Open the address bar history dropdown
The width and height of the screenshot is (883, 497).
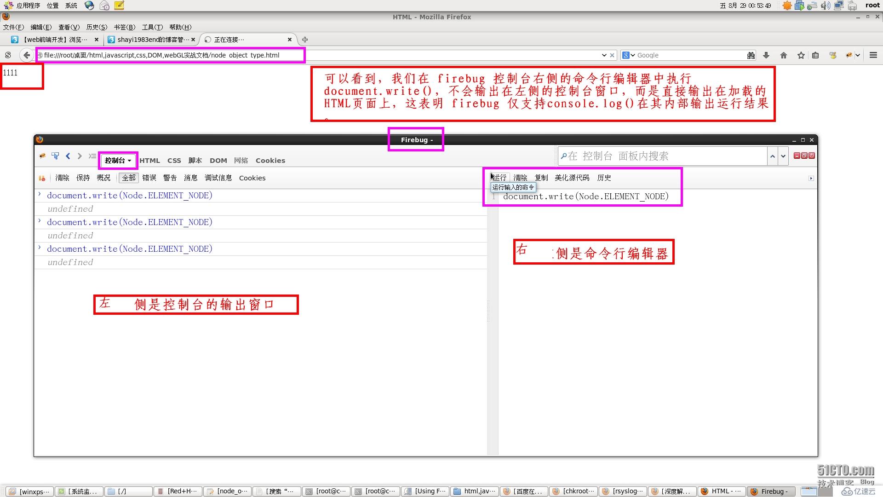[x=604, y=55]
